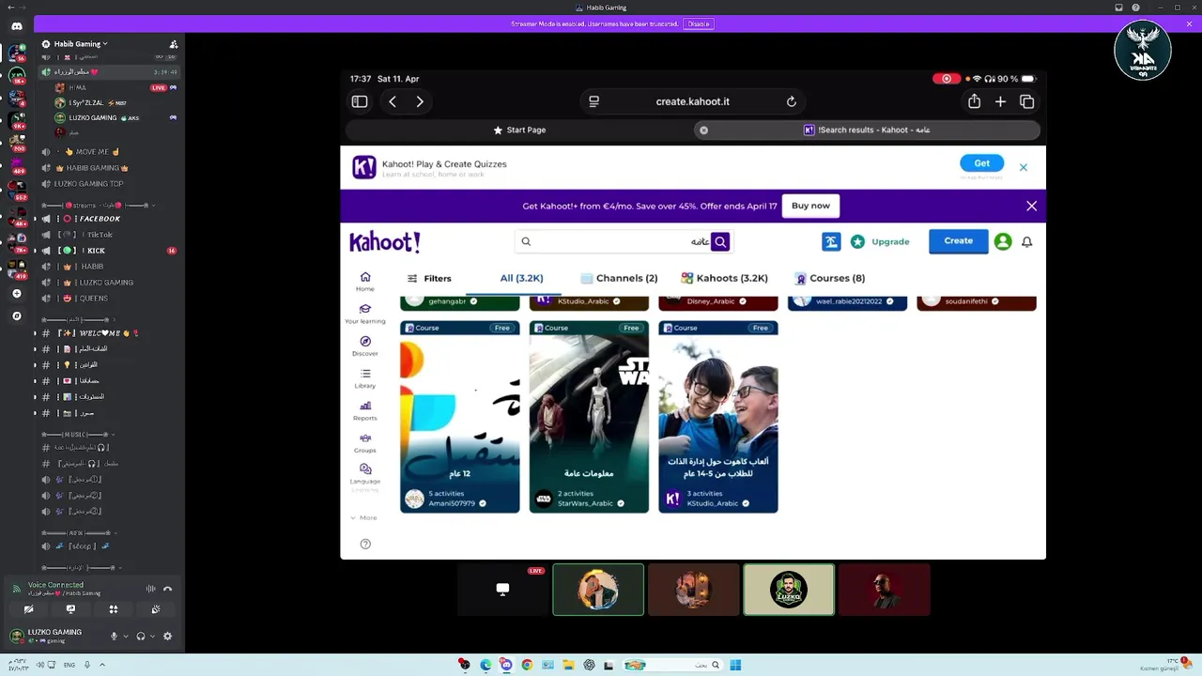Open Home in Kahoot sidebar
Screen dimensions: 1202x676
click(365, 281)
